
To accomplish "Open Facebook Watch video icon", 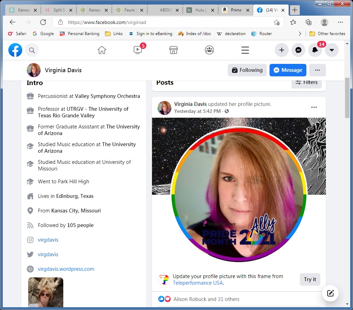I will 138,50.
